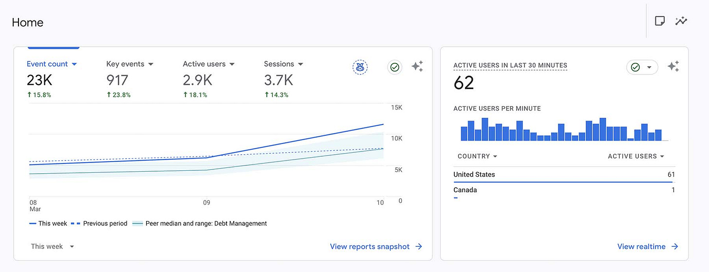The width and height of the screenshot is (709, 272).
Task: Expand the COUNTRY dimension dropdown
Action: pyautogui.click(x=478, y=156)
